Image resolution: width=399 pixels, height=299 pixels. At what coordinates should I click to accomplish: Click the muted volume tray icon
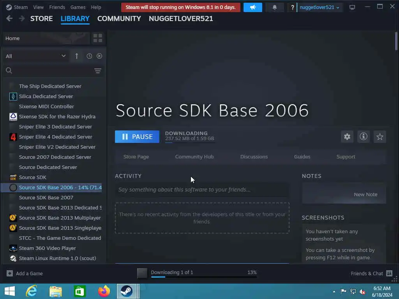[x=362, y=291]
